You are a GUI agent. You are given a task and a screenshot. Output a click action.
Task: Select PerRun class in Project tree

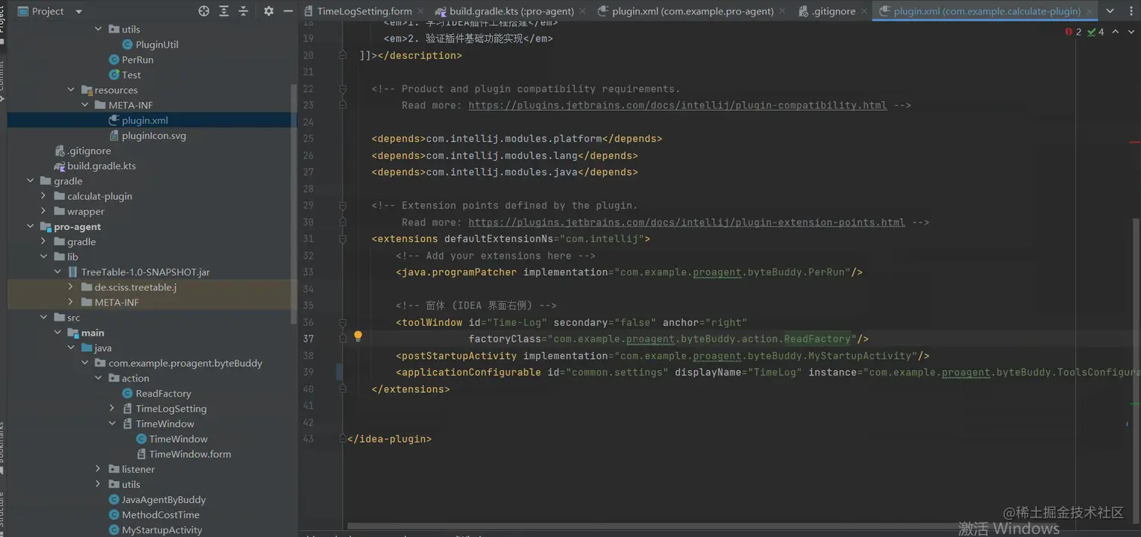click(x=137, y=60)
